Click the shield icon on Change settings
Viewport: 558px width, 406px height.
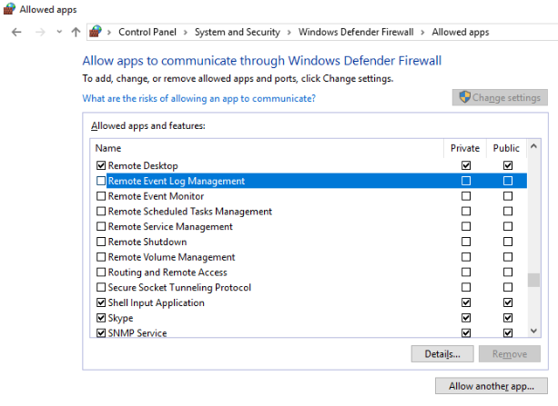click(x=464, y=96)
